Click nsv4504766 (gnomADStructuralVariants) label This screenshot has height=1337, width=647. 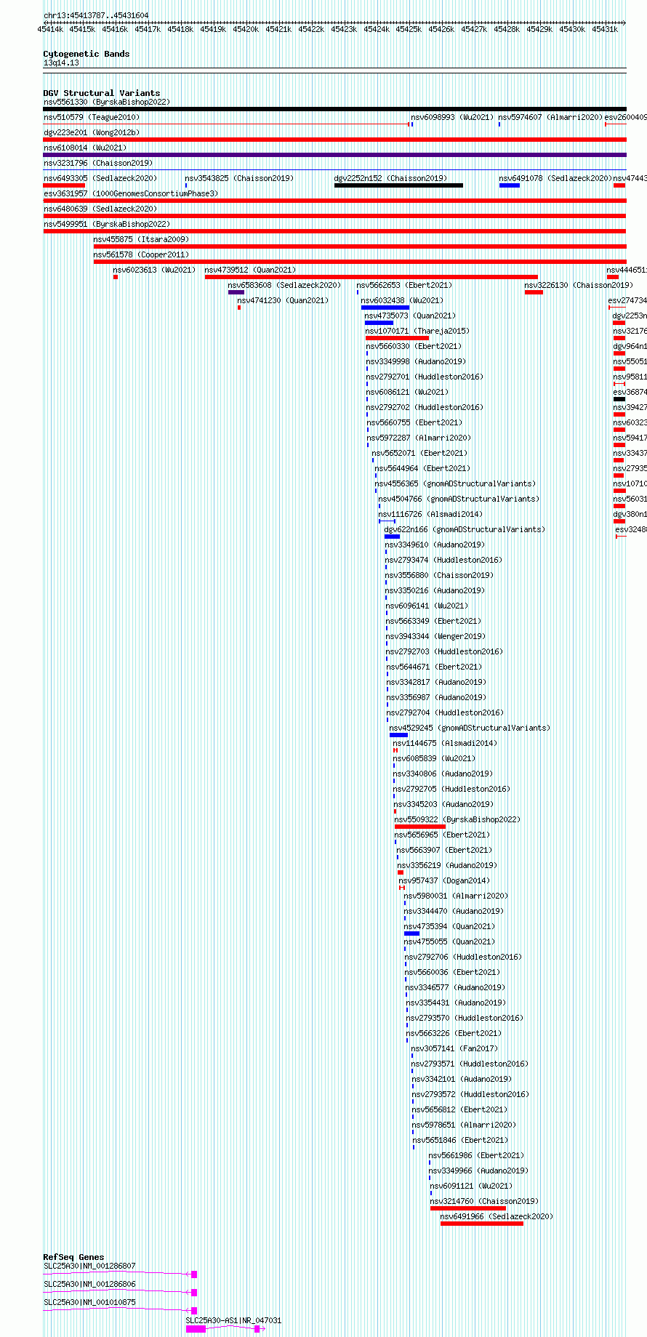(459, 499)
